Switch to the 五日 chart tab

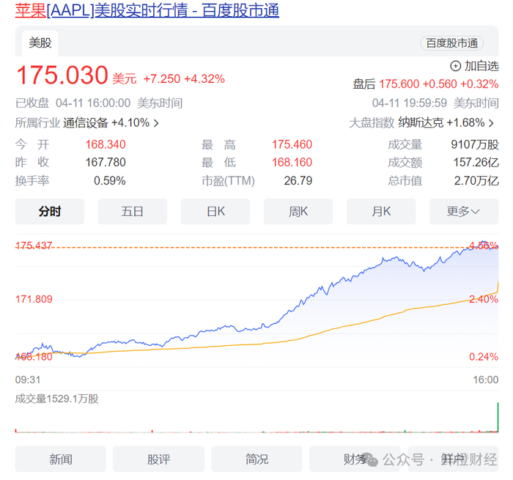pos(133,211)
